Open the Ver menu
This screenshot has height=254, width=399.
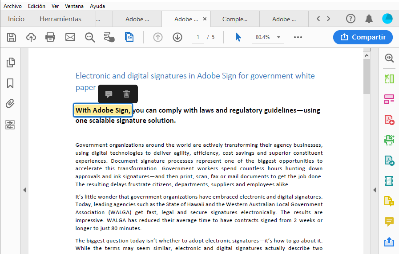pyautogui.click(x=55, y=6)
